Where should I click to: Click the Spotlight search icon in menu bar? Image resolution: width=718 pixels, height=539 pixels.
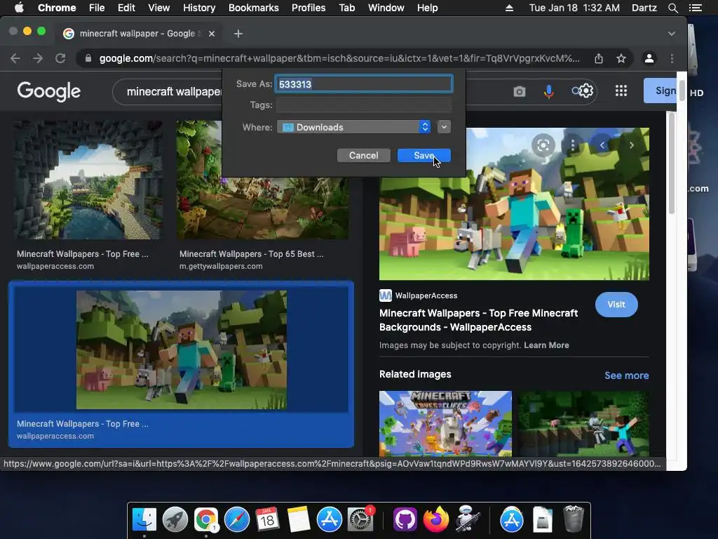[672, 8]
